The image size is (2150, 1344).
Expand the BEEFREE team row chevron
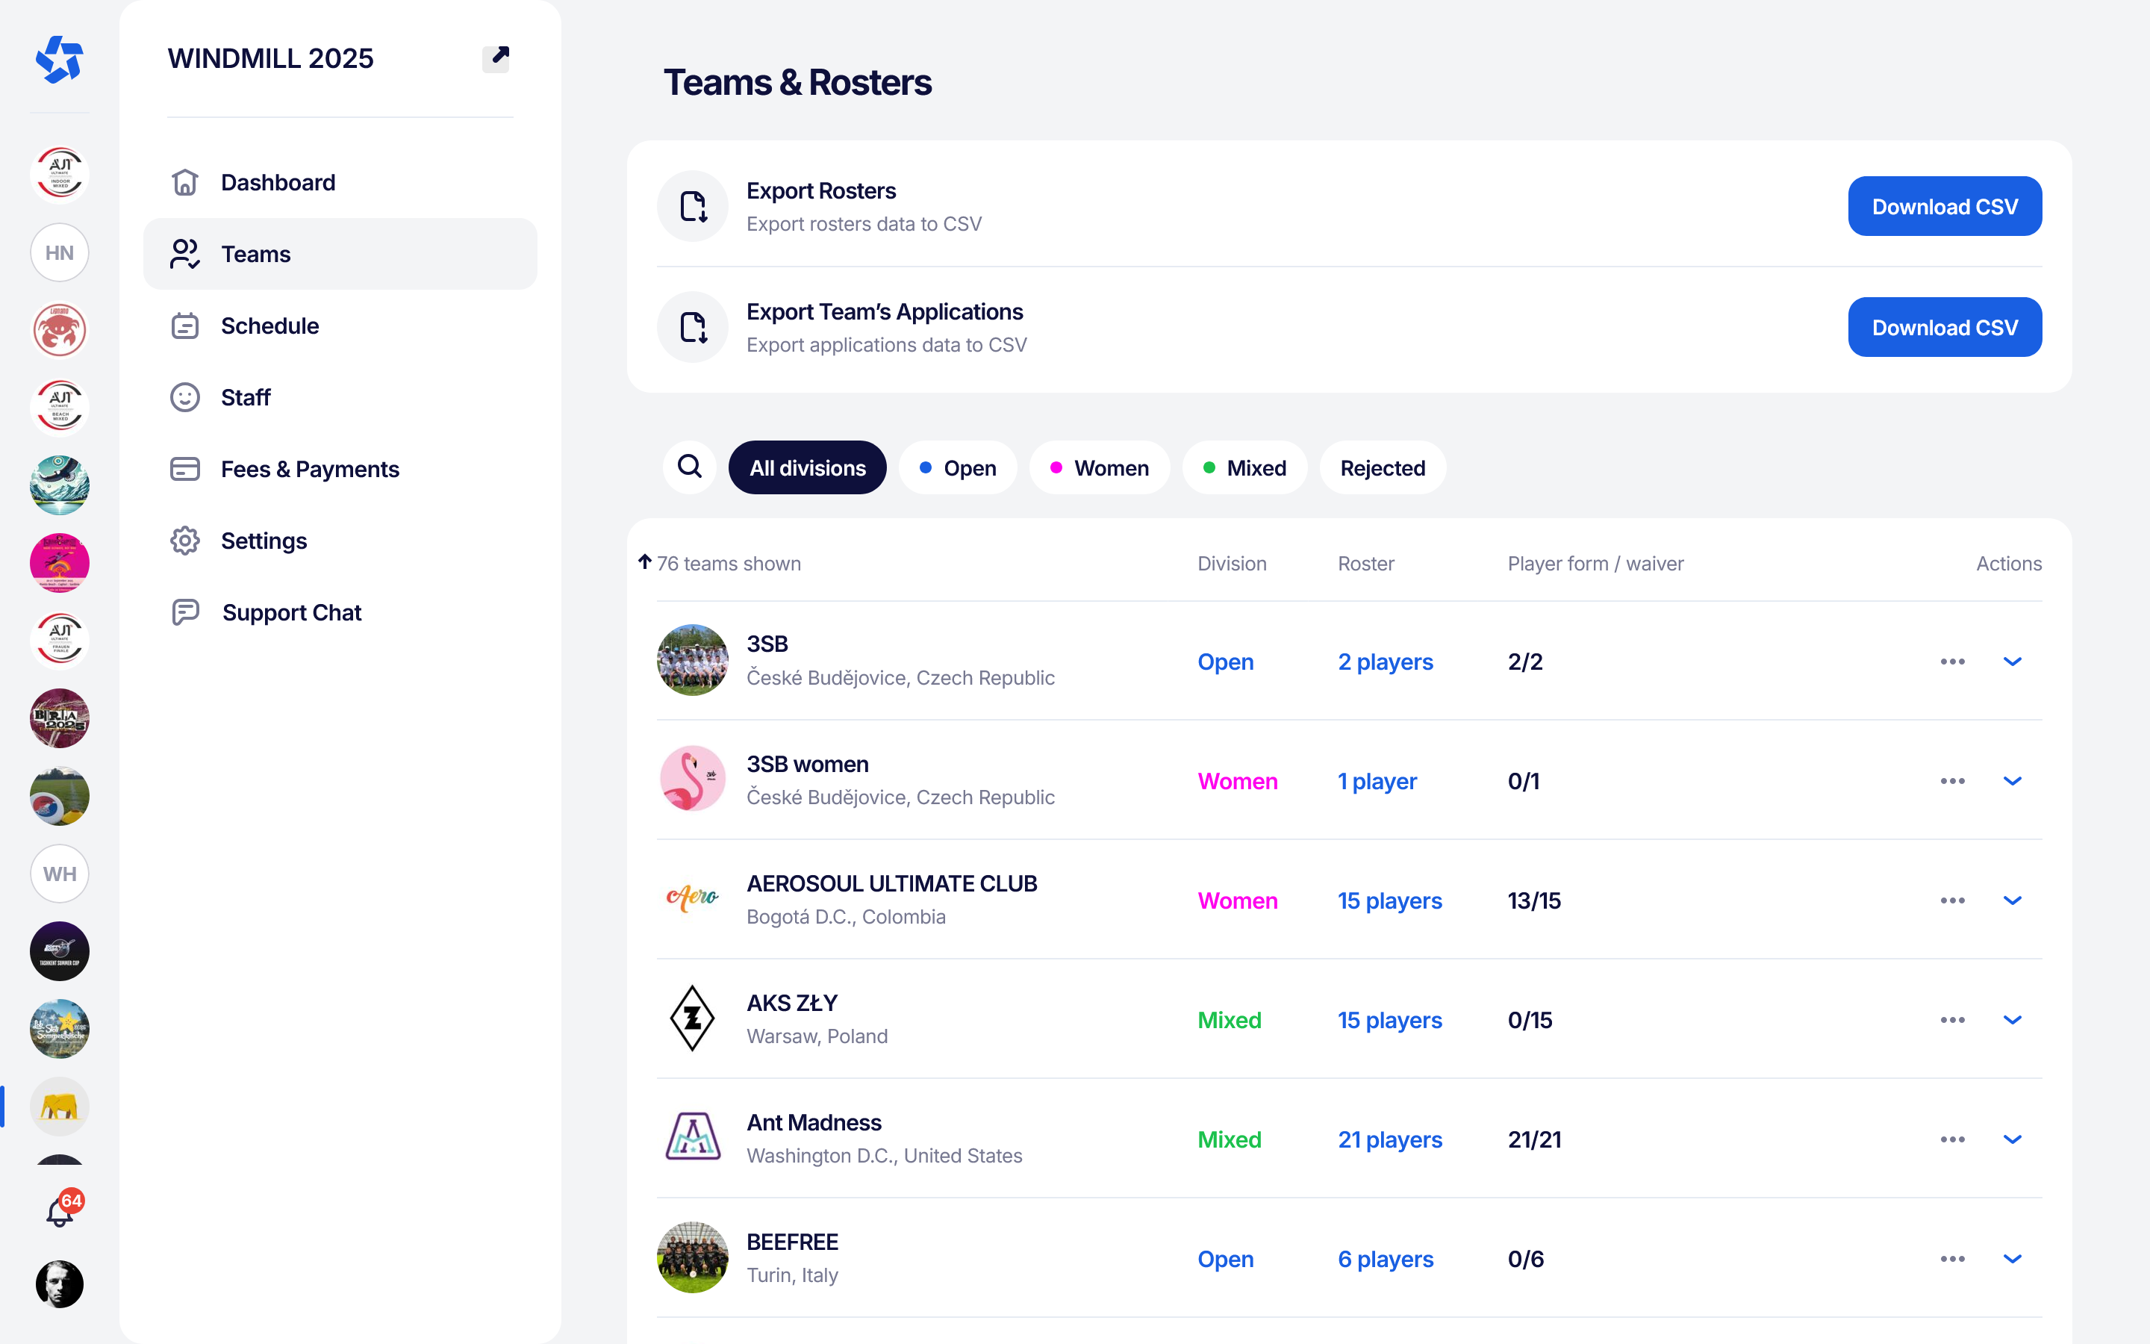coord(2013,1259)
